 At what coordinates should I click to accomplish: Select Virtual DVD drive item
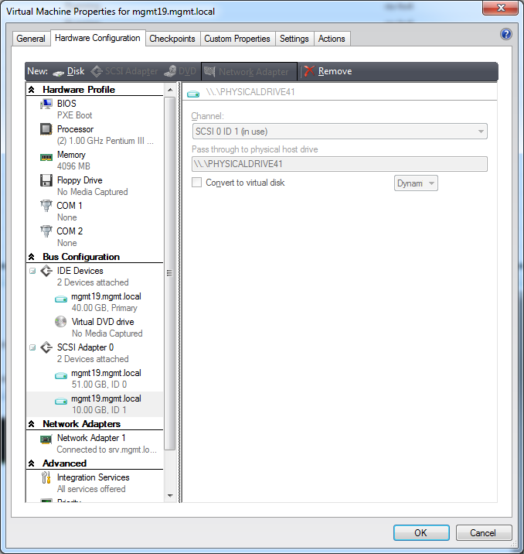pos(94,327)
